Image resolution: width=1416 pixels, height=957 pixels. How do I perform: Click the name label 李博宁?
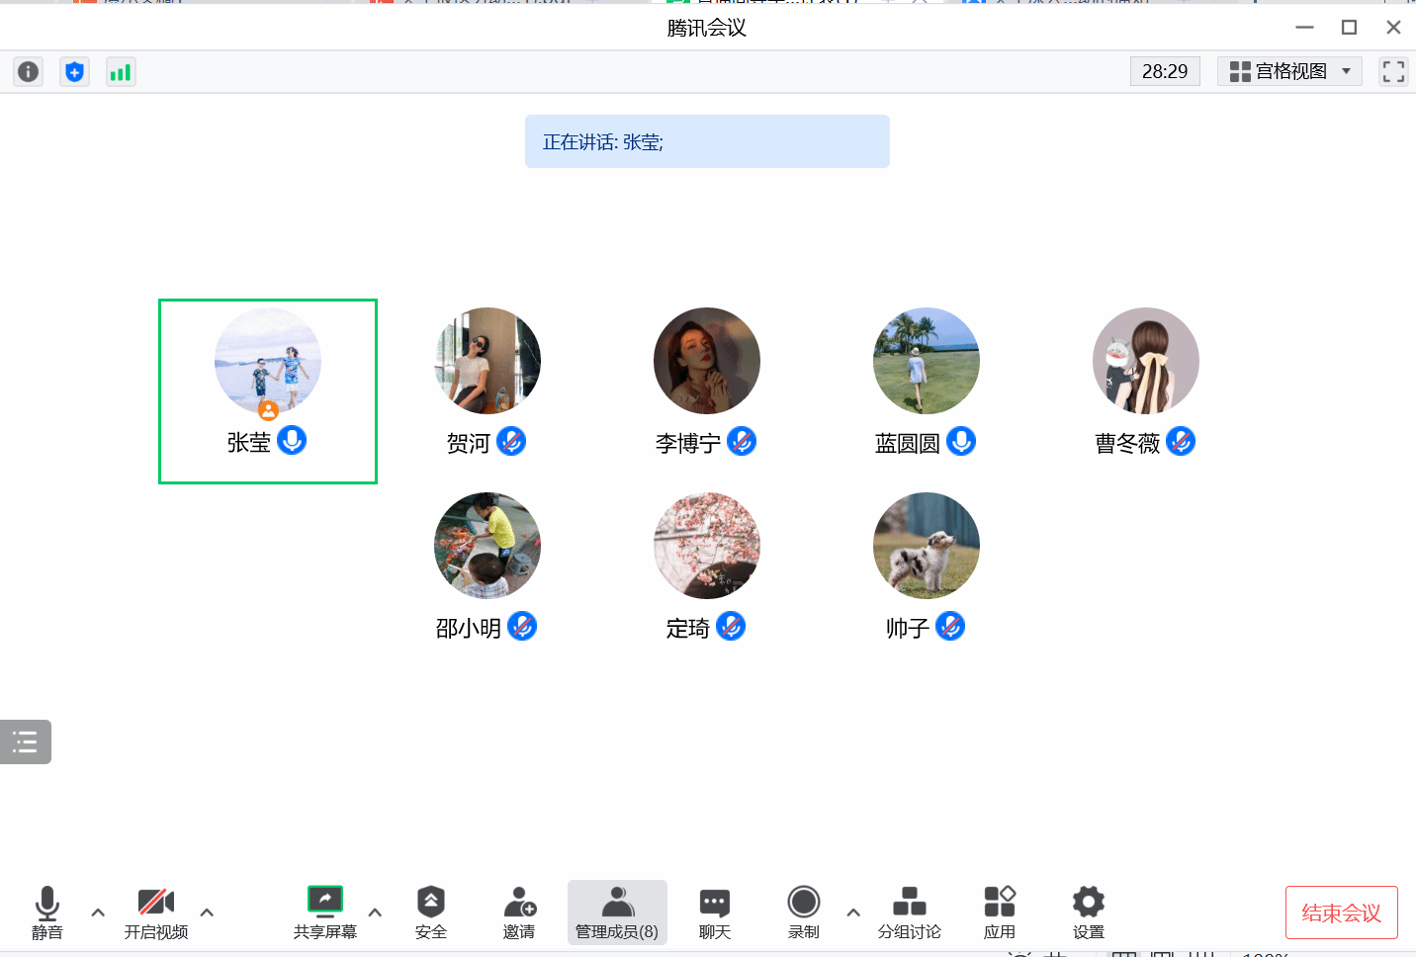(688, 444)
